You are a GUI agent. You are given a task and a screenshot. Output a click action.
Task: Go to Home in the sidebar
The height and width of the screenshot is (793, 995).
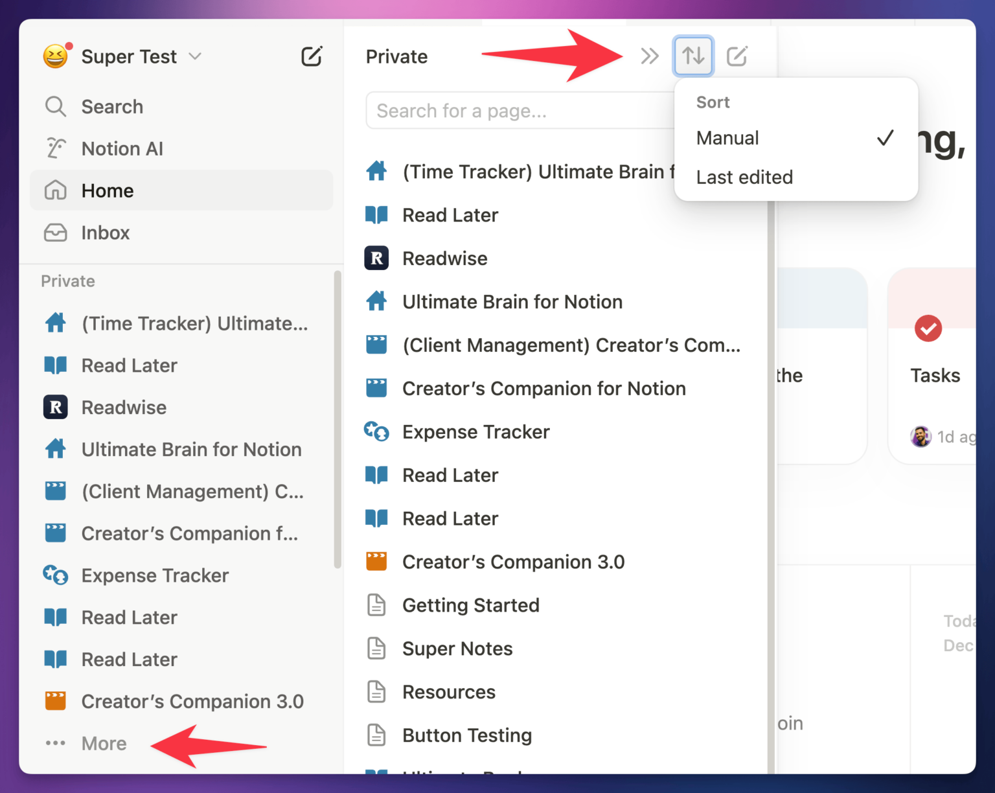(x=108, y=190)
